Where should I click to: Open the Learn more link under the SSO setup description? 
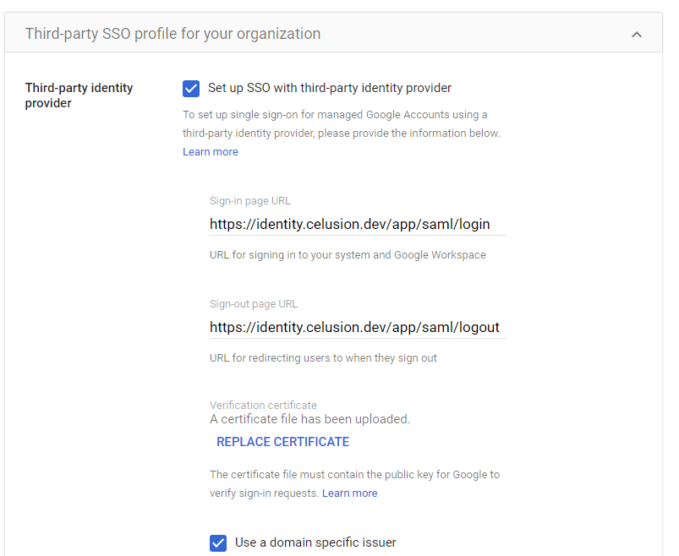(x=211, y=152)
